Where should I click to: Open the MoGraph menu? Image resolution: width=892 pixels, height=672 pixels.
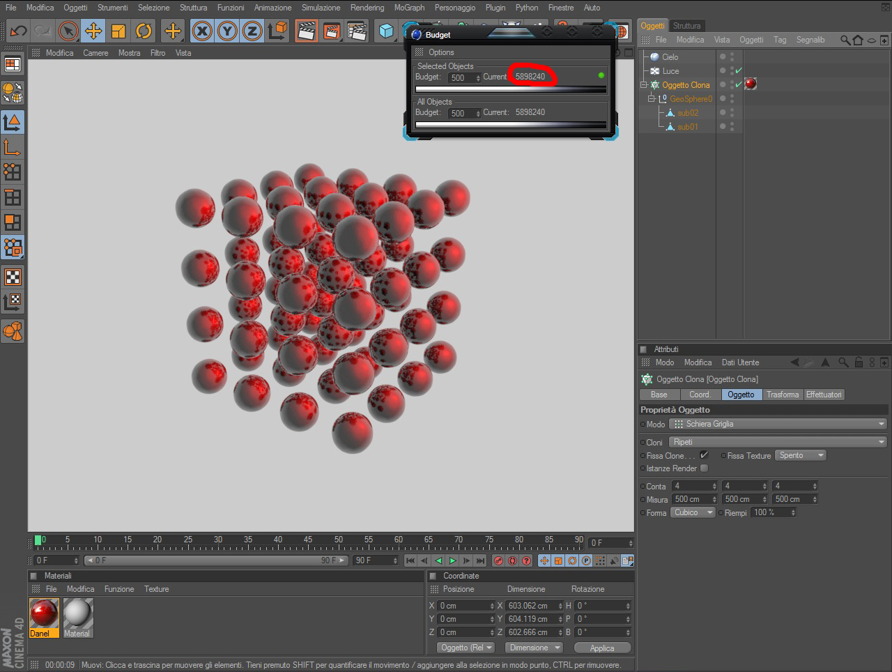409,8
